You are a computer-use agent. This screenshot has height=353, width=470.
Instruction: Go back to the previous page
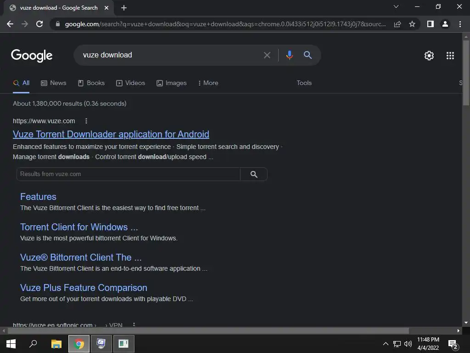[x=10, y=24]
